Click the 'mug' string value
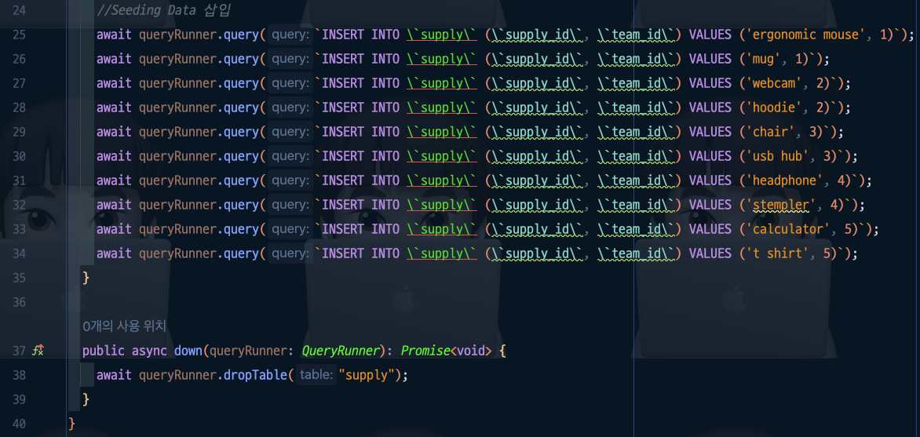Image resolution: width=920 pixels, height=437 pixels. [766, 60]
